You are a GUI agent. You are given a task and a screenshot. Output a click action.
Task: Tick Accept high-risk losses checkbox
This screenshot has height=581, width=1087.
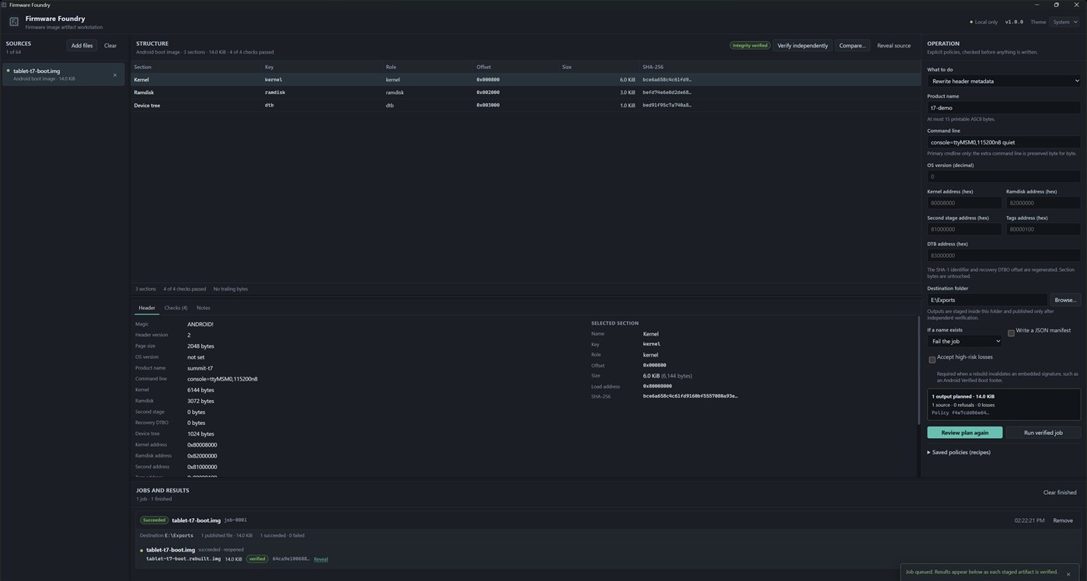(932, 360)
